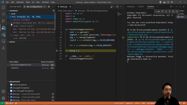Screen dimensions: 187x105
Task: Click remote window indicator in status bar
Action: pos(2,103)
